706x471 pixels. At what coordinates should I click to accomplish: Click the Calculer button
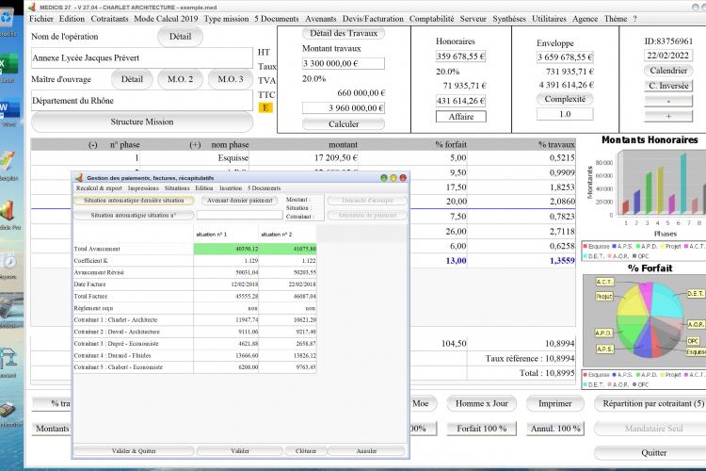coord(343,124)
